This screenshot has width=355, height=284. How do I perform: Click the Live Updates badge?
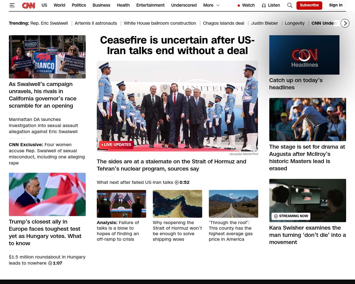(116, 145)
